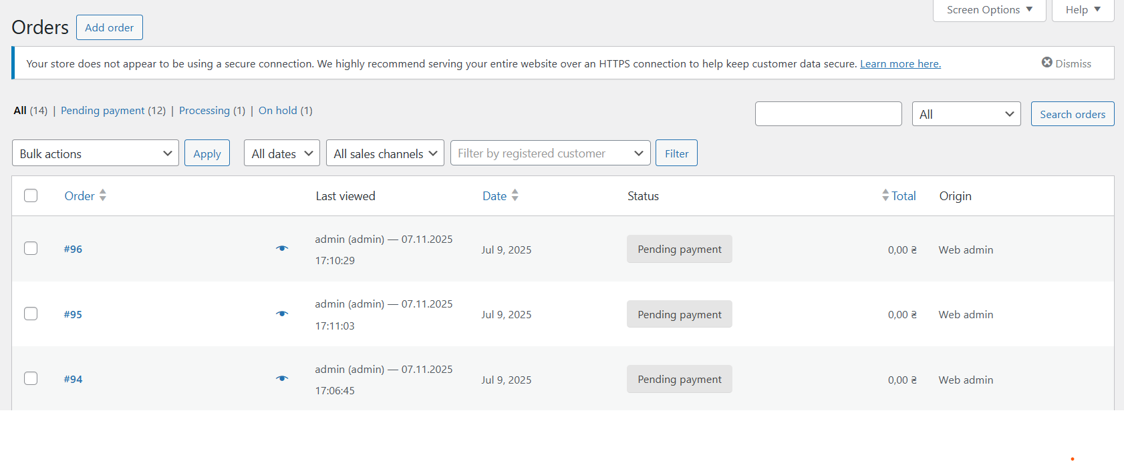Show Pending payment orders
This screenshot has height=461, width=1124.
[x=102, y=111]
